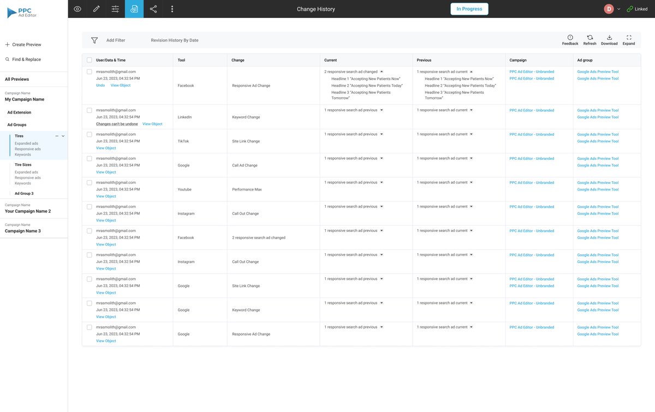Click the Add Filter field
Screen dimensions: 655x412
pyautogui.click(x=116, y=40)
